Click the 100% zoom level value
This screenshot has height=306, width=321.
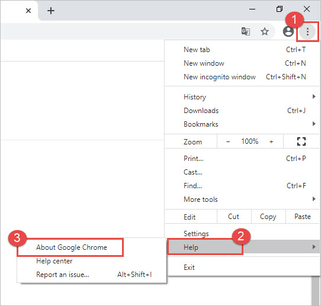(249, 141)
